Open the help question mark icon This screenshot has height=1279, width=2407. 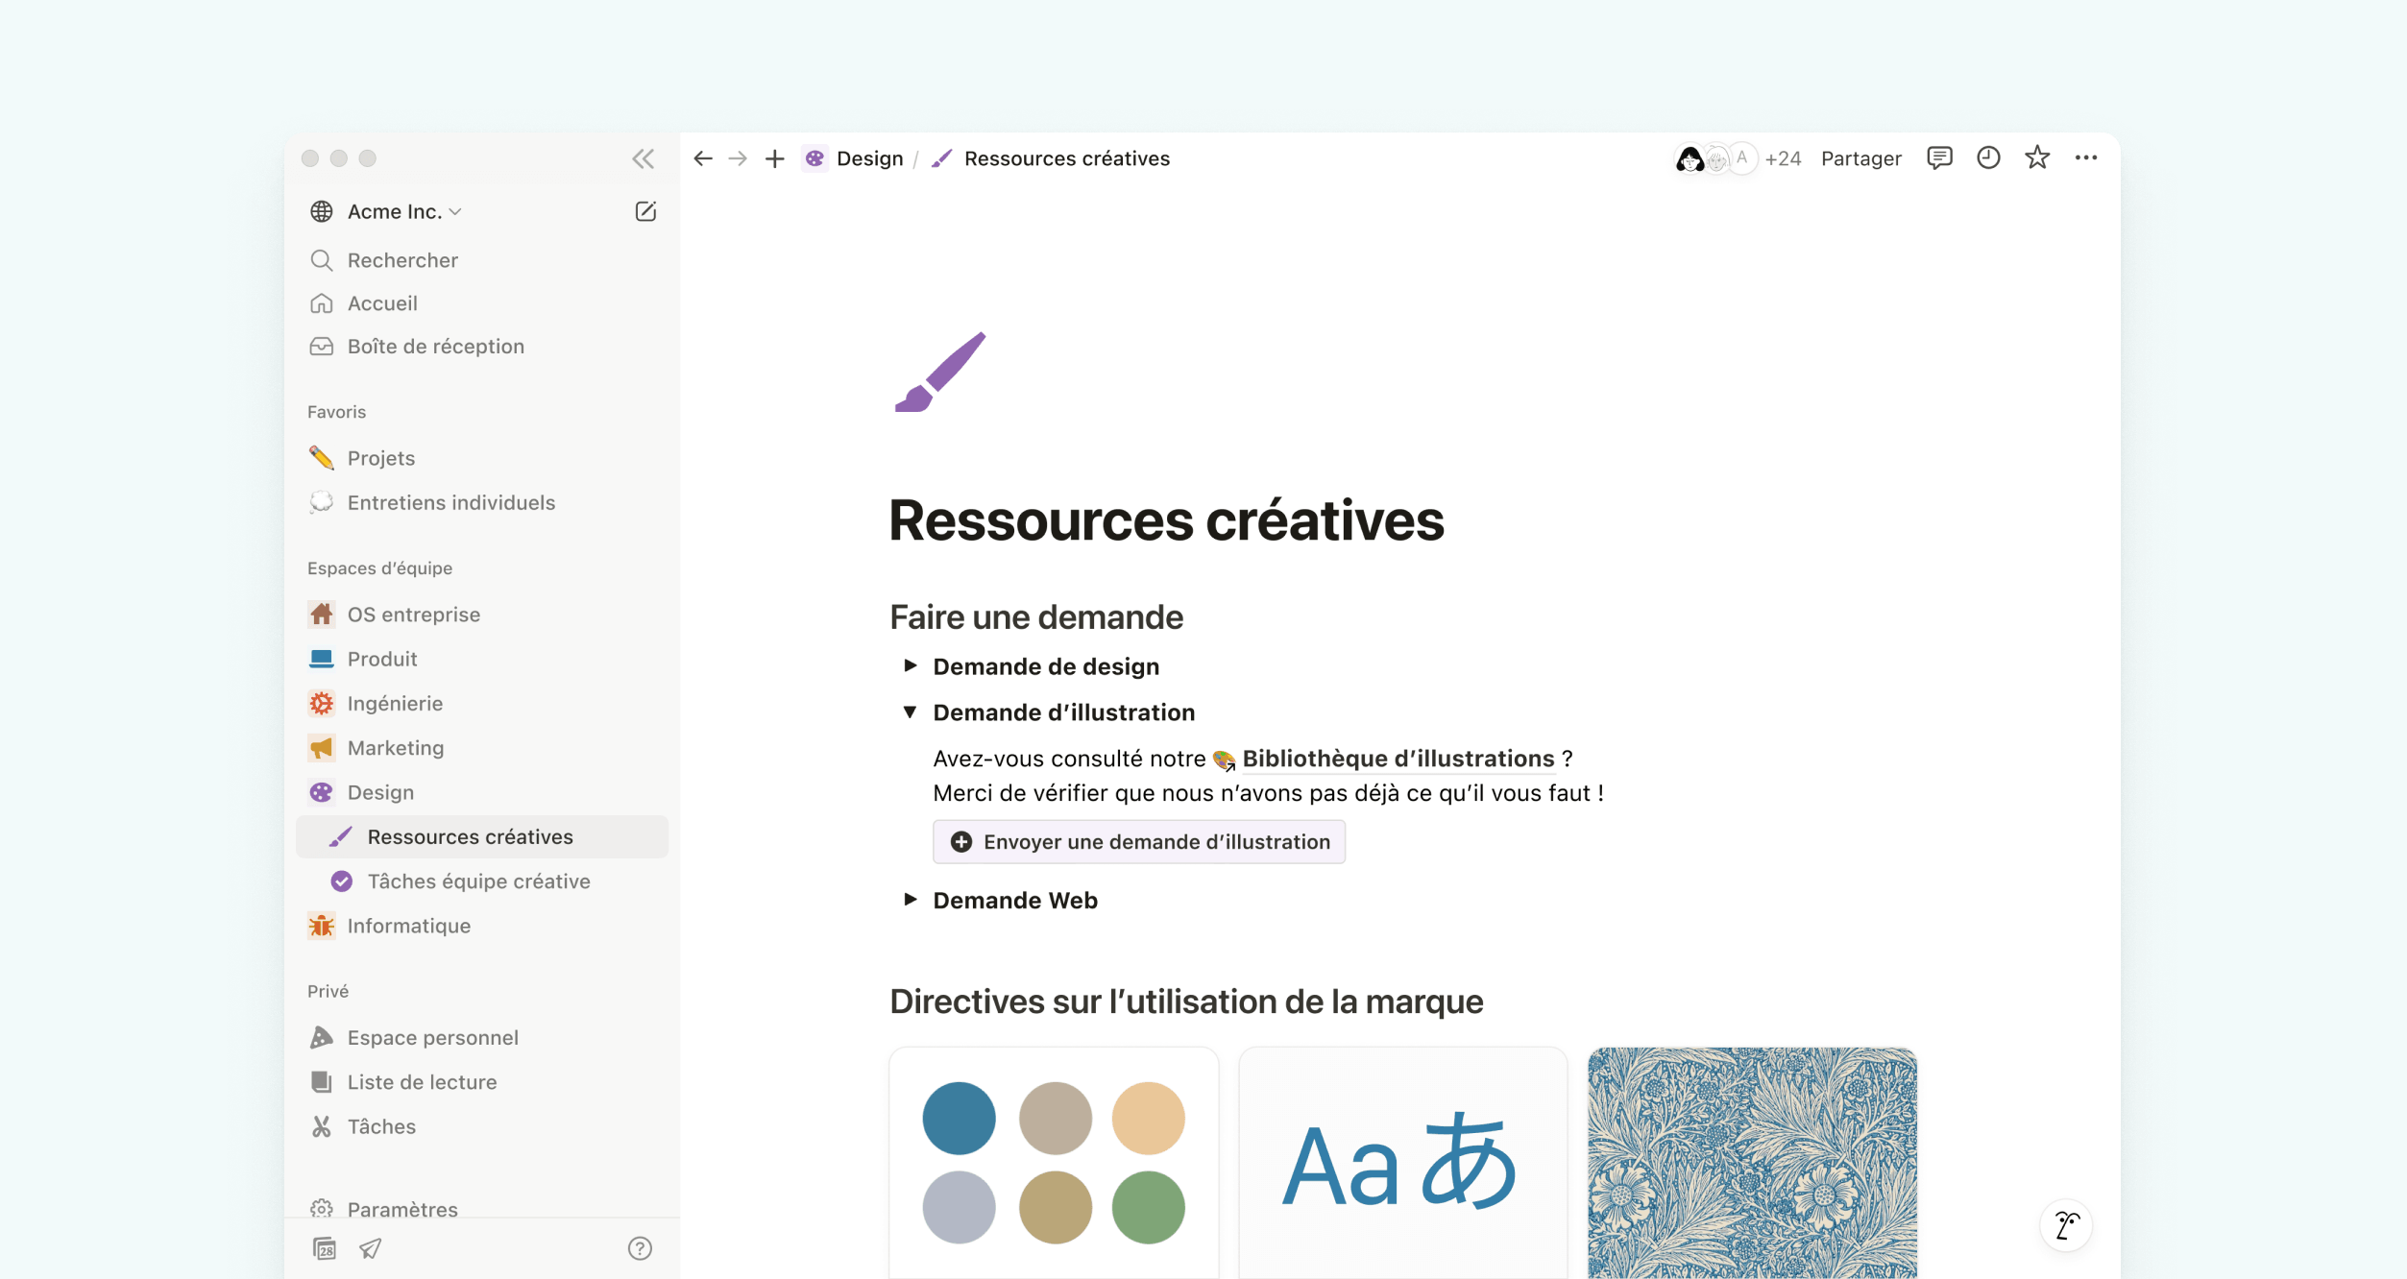pyautogui.click(x=640, y=1248)
